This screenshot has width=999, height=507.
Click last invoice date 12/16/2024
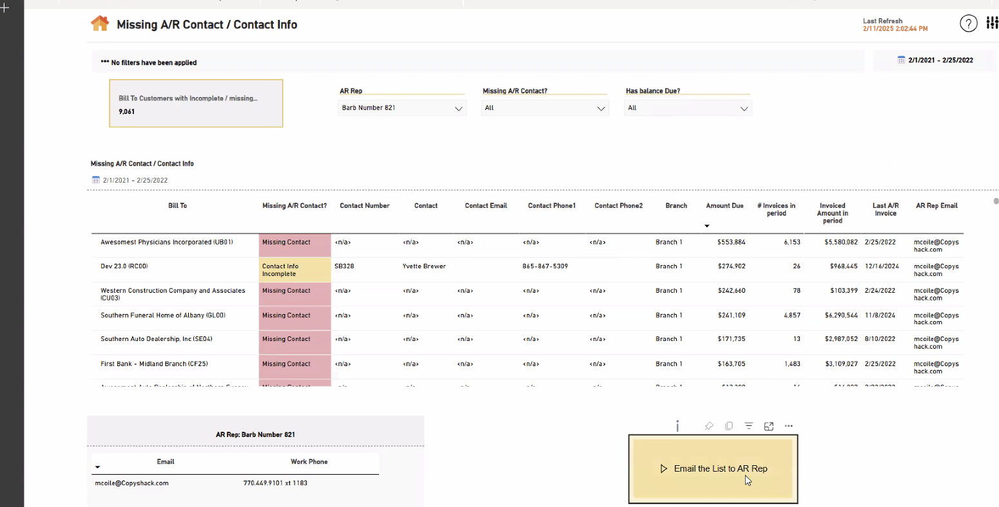882,266
